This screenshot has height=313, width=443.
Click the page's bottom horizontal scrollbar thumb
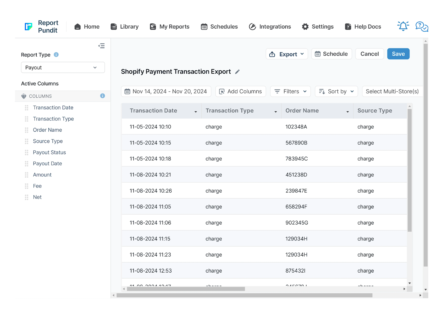tap(244, 295)
